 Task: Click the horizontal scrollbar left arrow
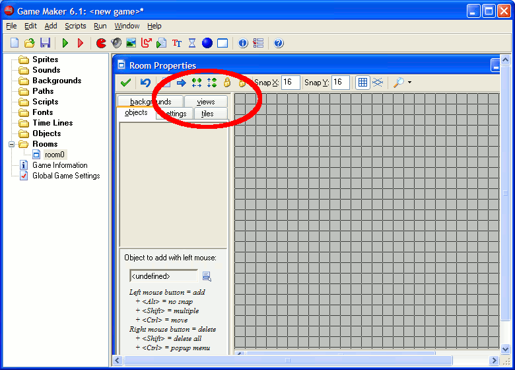pos(118,361)
